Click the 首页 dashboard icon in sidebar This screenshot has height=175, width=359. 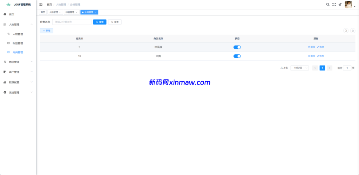(5, 14)
